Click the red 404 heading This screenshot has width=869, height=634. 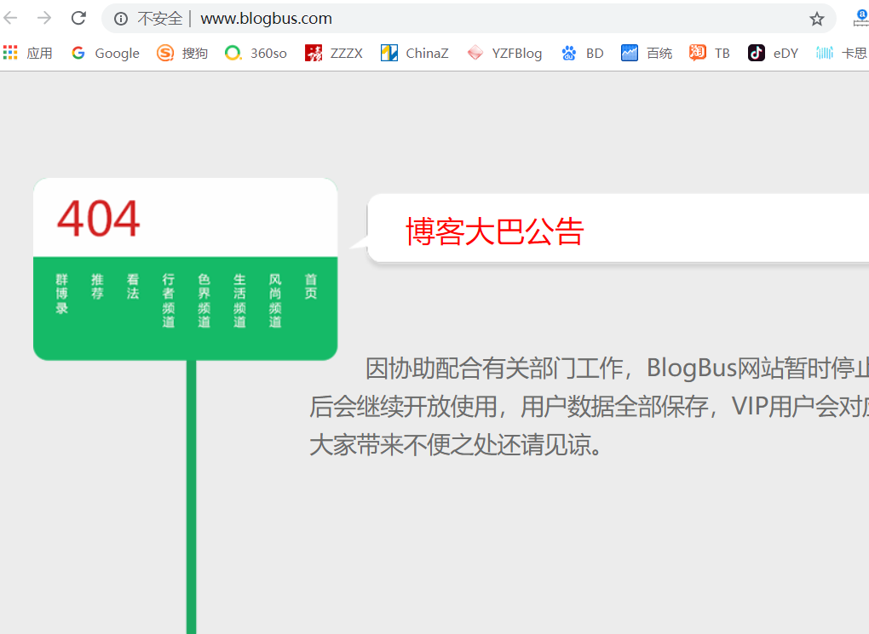[98, 219]
